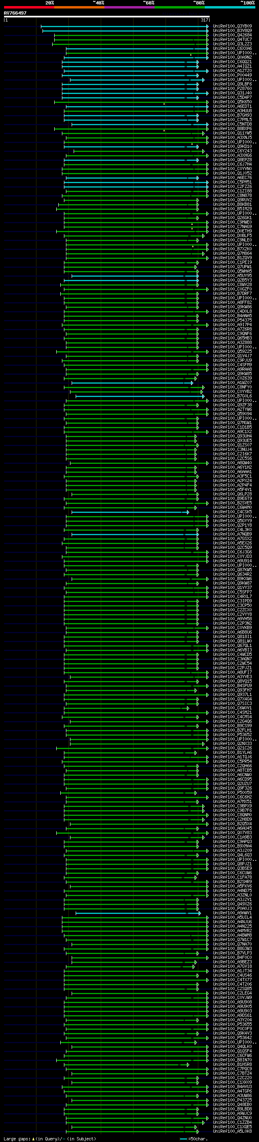
Task: Click the purple ~60% identity legend bar
Action: point(129,7)
